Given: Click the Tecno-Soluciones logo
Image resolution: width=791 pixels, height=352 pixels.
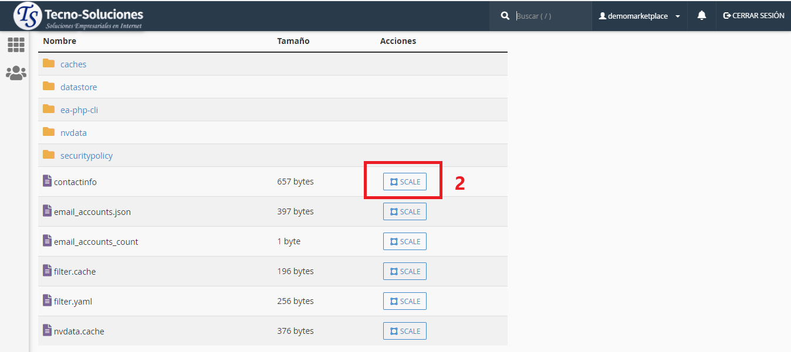Looking at the screenshot, I should tap(79, 16).
